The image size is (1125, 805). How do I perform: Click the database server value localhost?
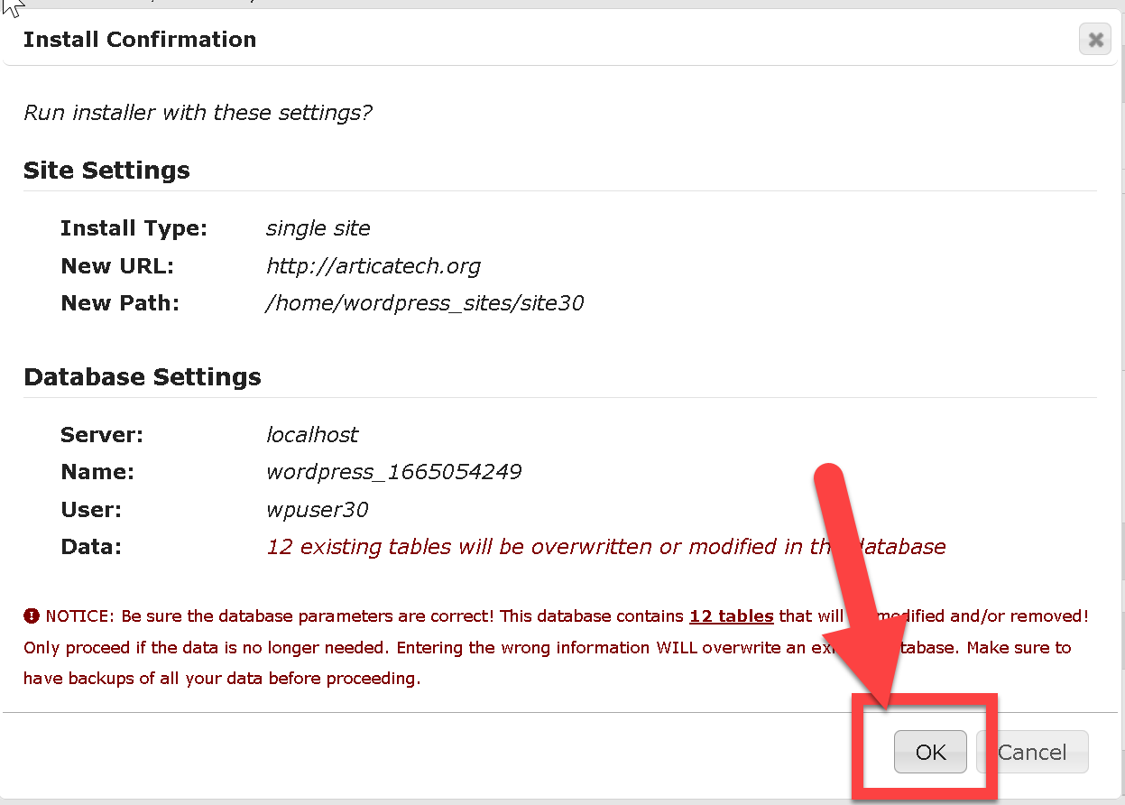[x=312, y=435]
